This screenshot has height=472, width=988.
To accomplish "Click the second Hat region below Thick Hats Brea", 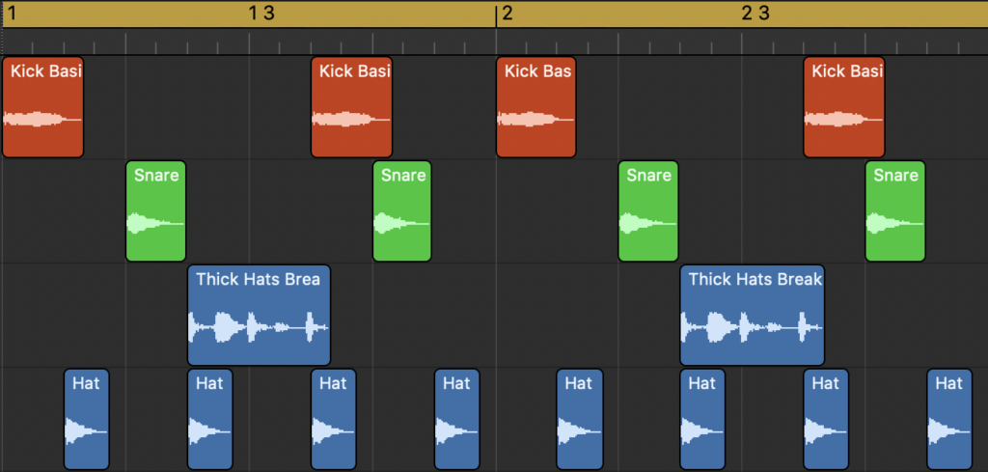I will tap(209, 419).
